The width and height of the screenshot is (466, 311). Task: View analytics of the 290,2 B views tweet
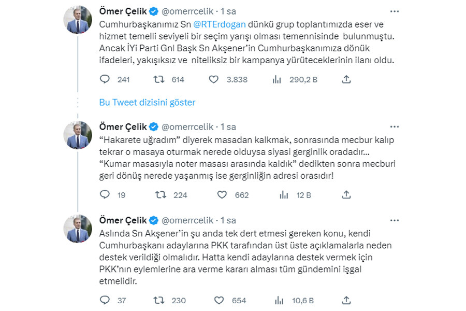tap(276, 79)
